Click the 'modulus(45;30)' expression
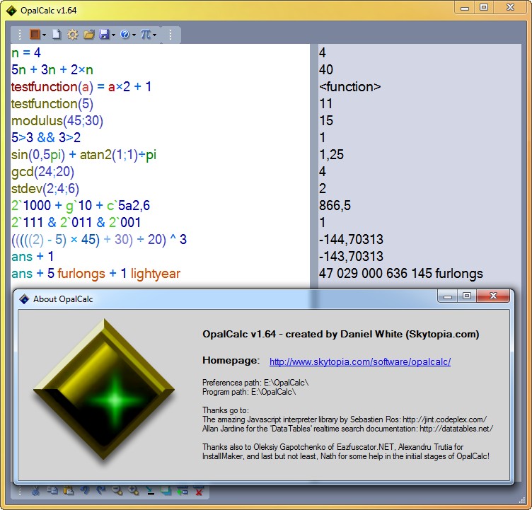Screen dimensions: 532x510 [57, 121]
